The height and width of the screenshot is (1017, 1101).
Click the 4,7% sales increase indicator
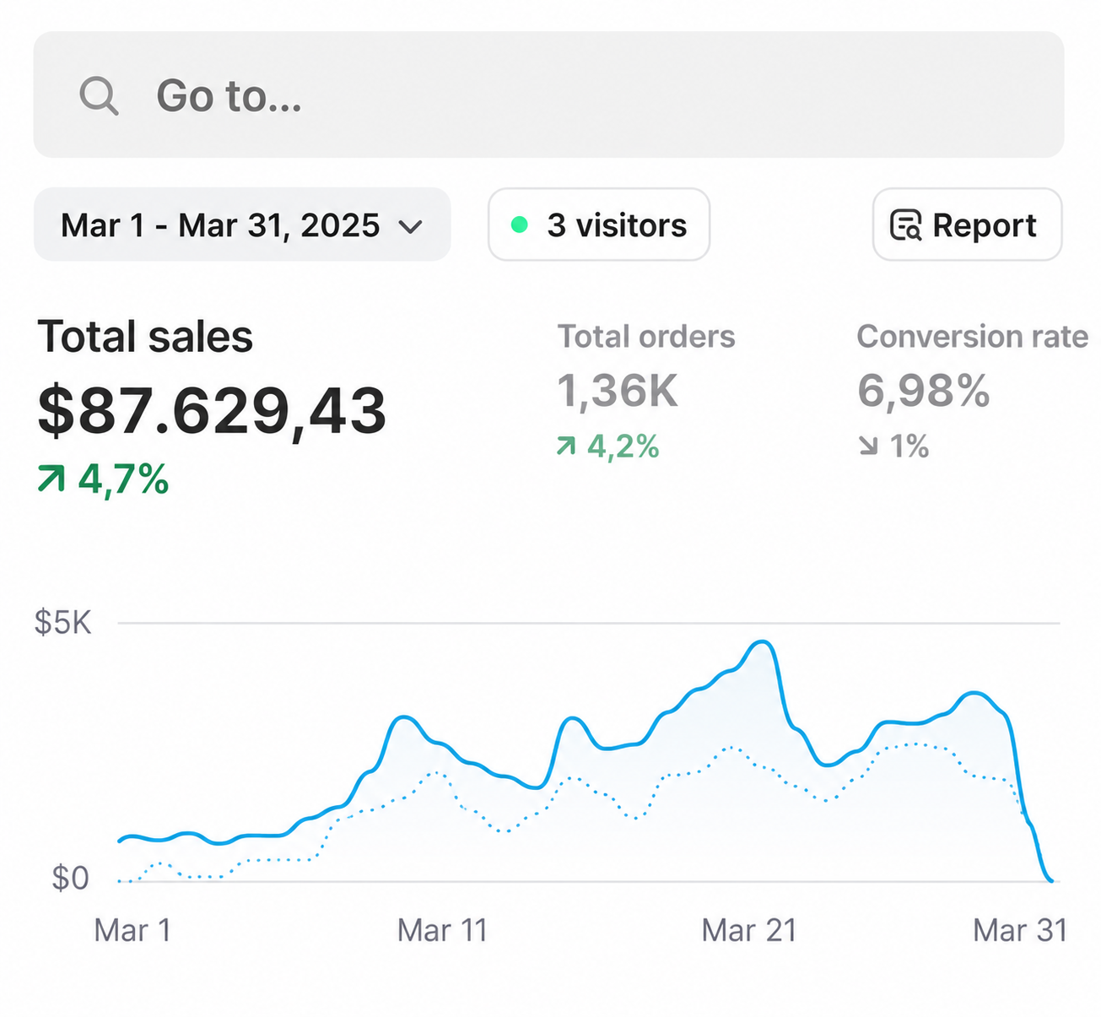103,479
